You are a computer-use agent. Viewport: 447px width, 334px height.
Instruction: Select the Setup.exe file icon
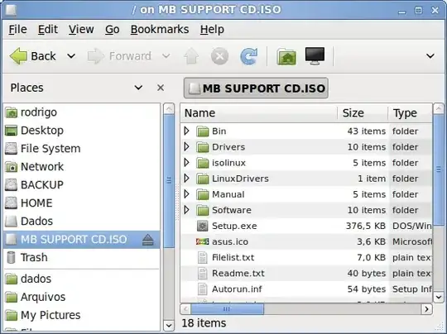[x=203, y=226]
